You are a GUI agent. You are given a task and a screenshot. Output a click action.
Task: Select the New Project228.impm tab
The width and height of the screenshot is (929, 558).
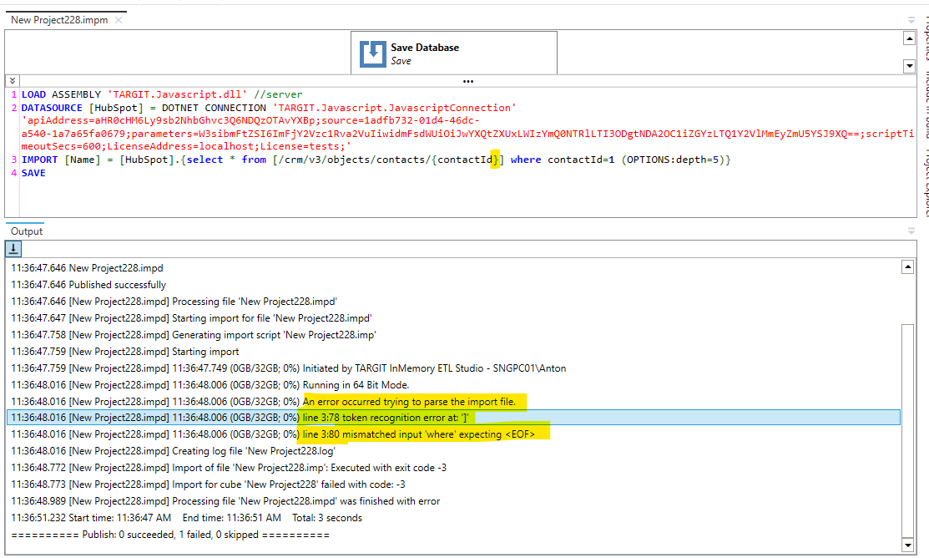pyautogui.click(x=59, y=20)
